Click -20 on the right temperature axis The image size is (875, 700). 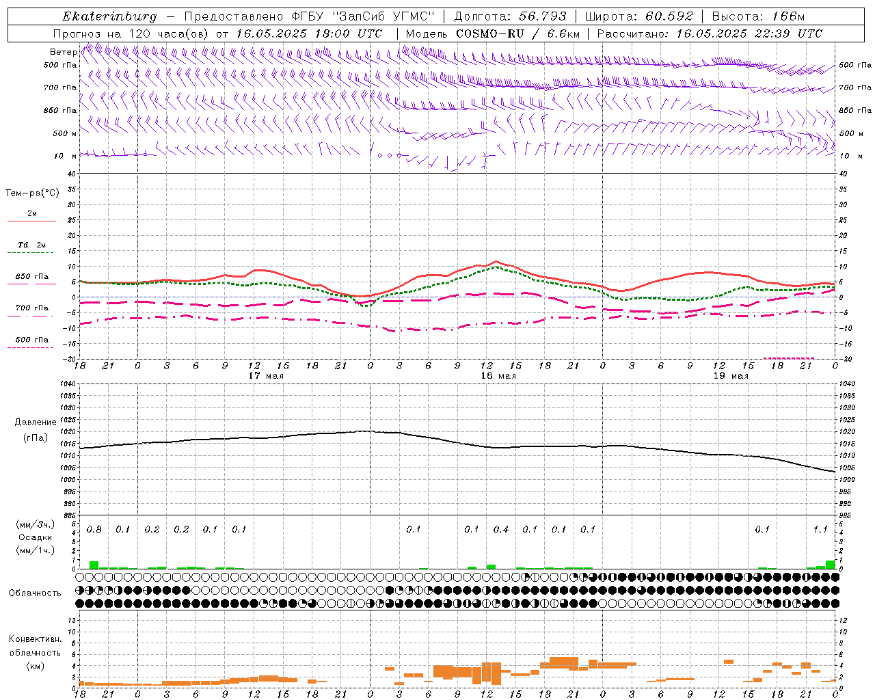click(x=844, y=360)
